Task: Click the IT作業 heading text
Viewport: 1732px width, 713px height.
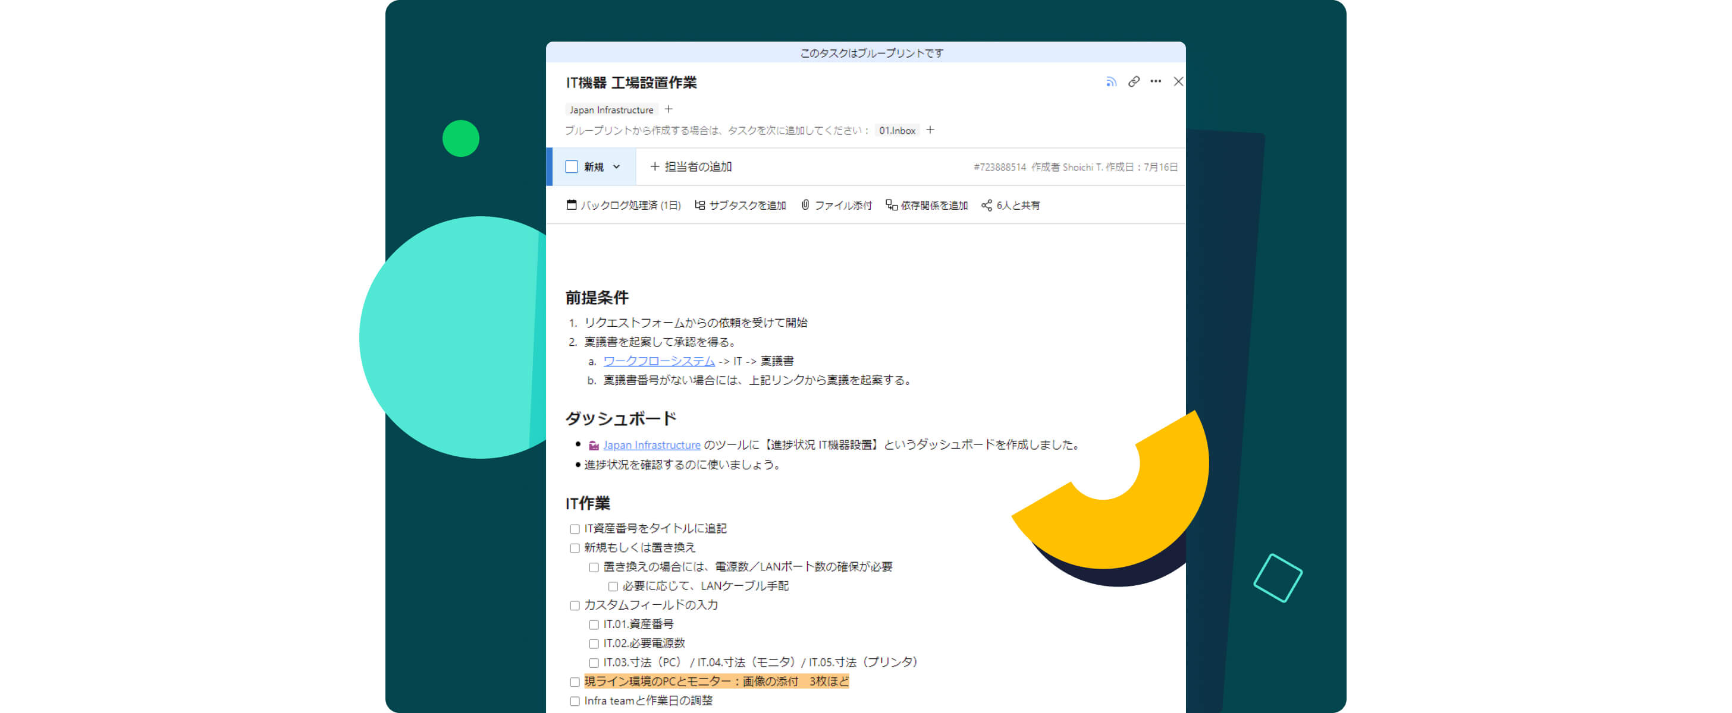Action: click(x=588, y=503)
